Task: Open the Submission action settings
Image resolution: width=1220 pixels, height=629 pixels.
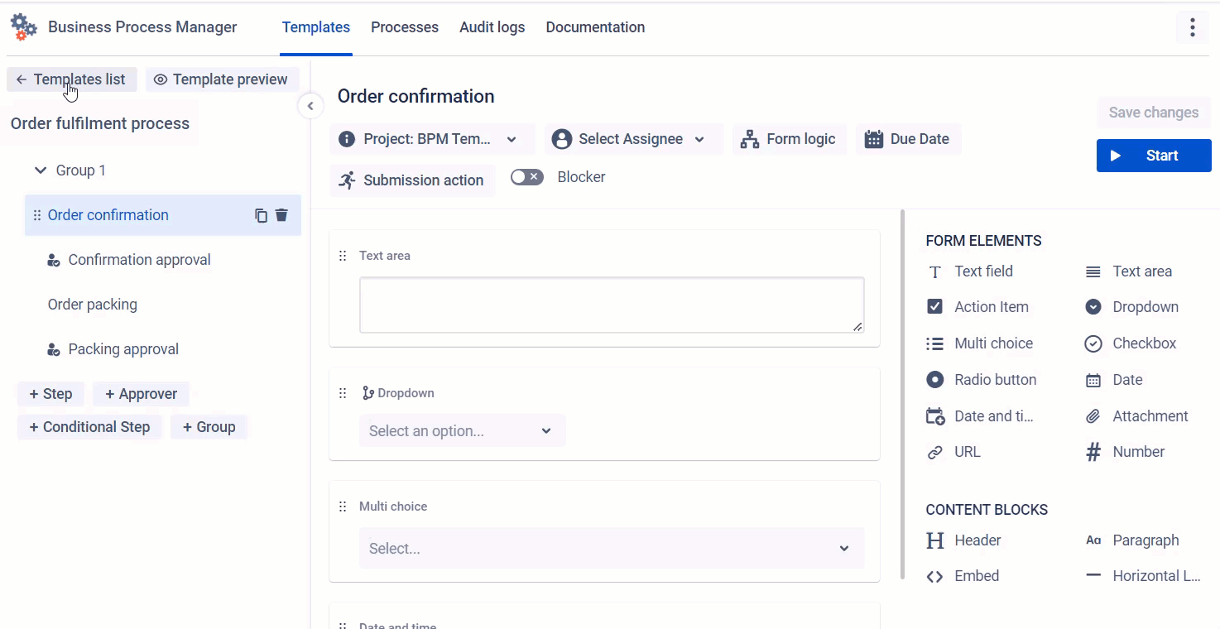Action: pos(411,180)
